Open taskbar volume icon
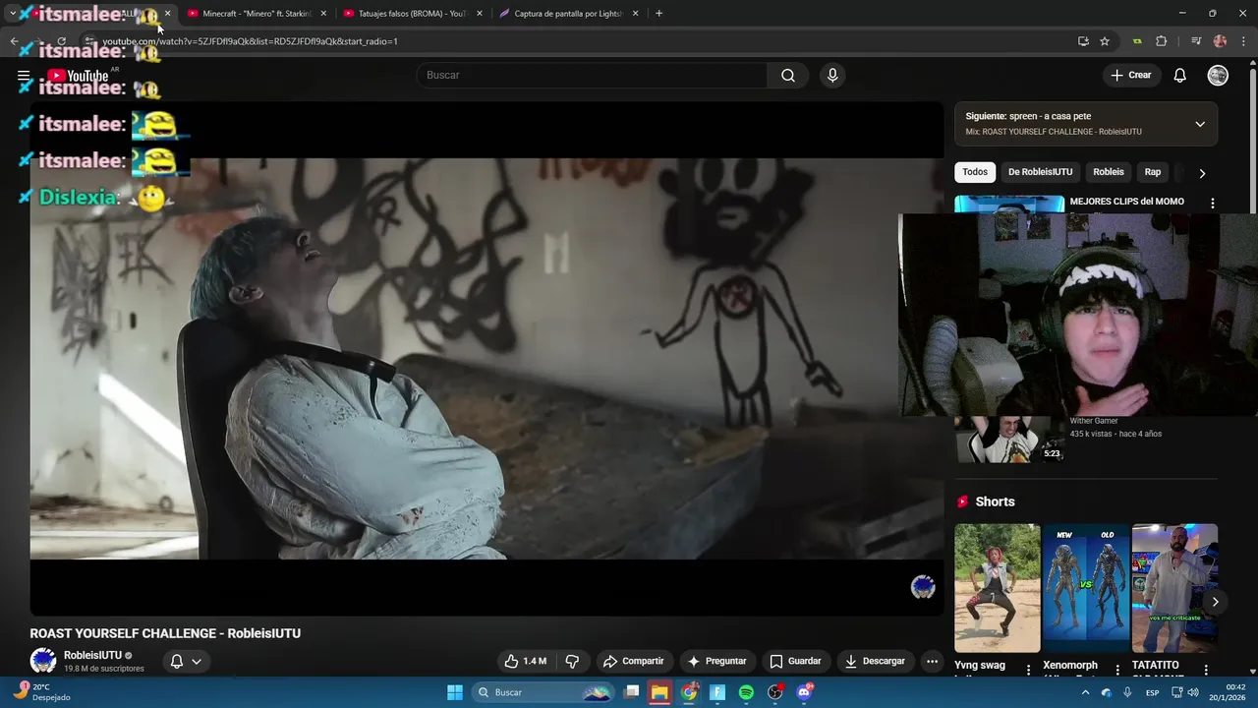 [x=1193, y=692]
